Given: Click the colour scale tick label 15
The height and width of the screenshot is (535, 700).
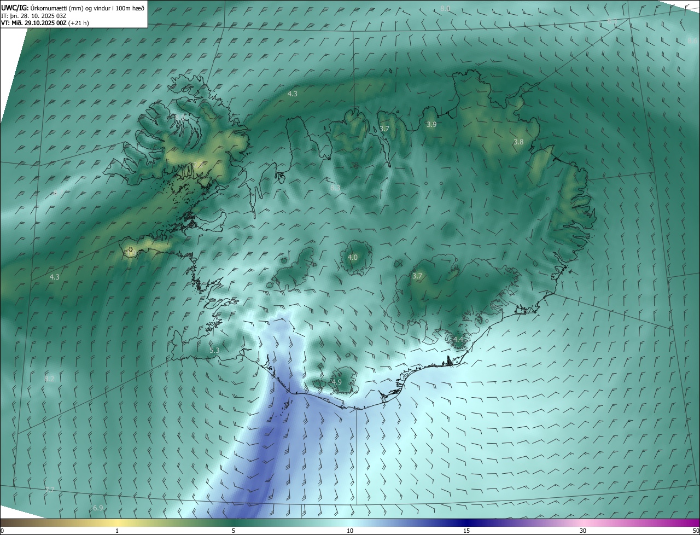Looking at the screenshot, I should (x=466, y=531).
